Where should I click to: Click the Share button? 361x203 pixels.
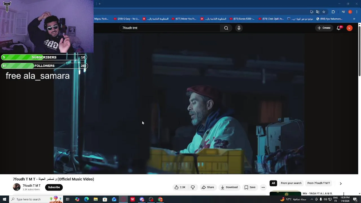pos(208,187)
